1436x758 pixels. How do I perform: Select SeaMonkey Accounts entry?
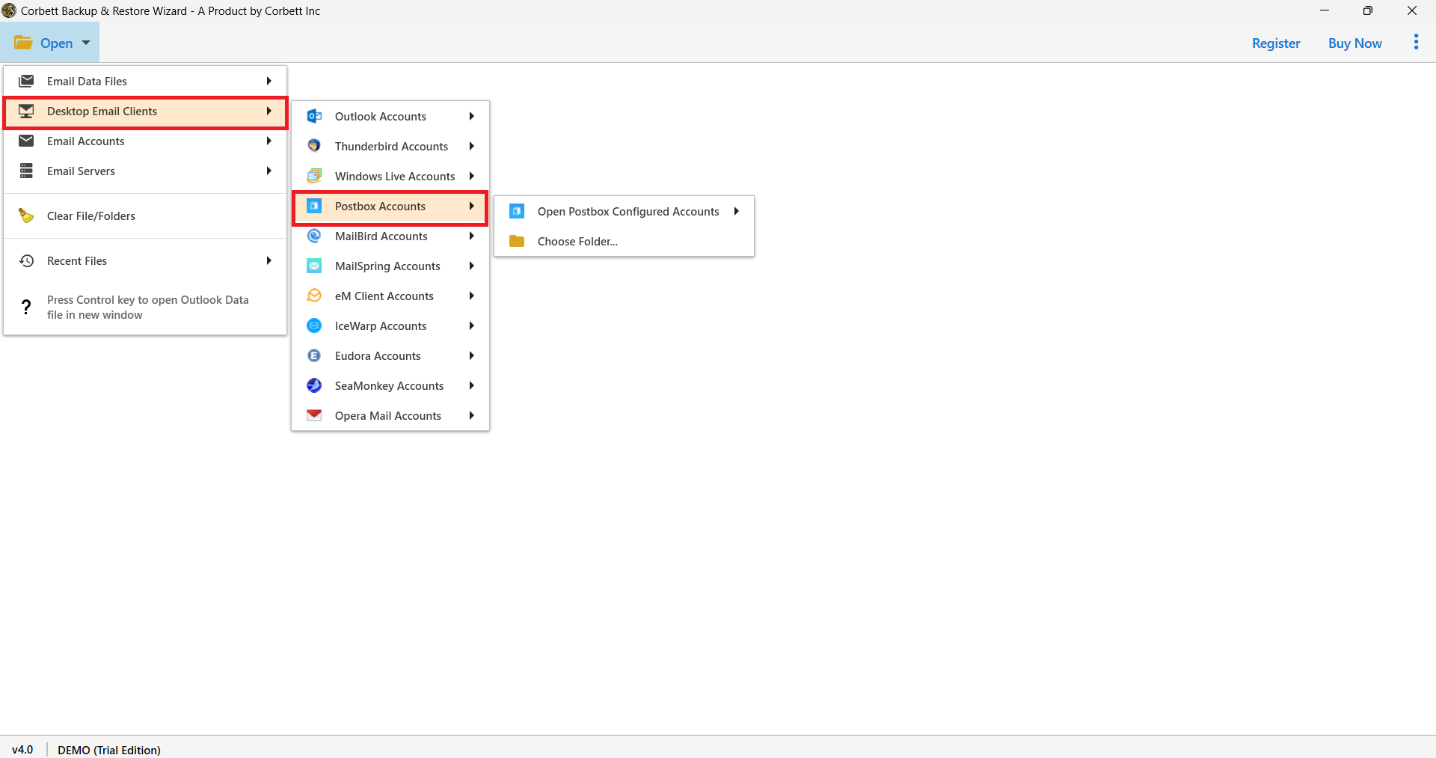coord(390,385)
